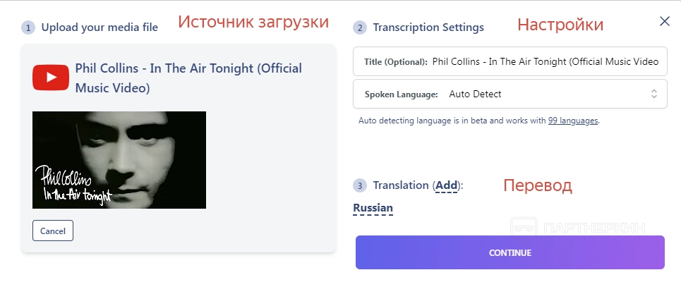Image resolution: width=681 pixels, height=282 pixels.
Task: Click the step 2 number badge
Action: [x=360, y=28]
